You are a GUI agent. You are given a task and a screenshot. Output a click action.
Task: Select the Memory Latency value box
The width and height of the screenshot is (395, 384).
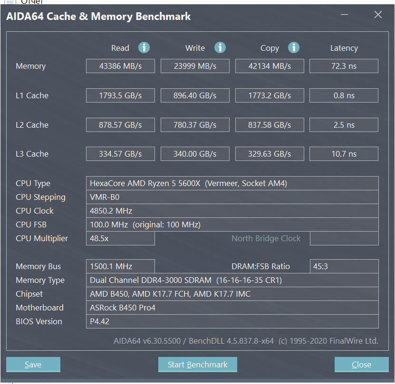pyautogui.click(x=344, y=66)
